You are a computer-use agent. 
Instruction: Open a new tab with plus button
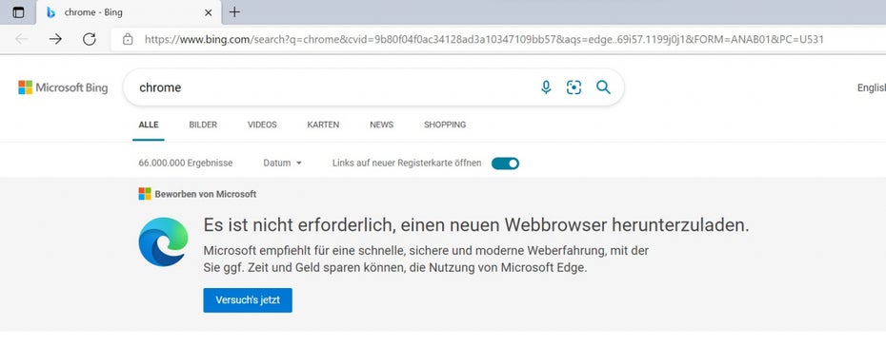tap(234, 12)
